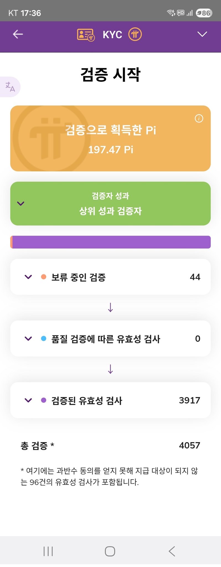Image resolution: width=221 pixels, height=567 pixels.
Task: Expand the 보류 중인 검증 row
Action: [28, 277]
